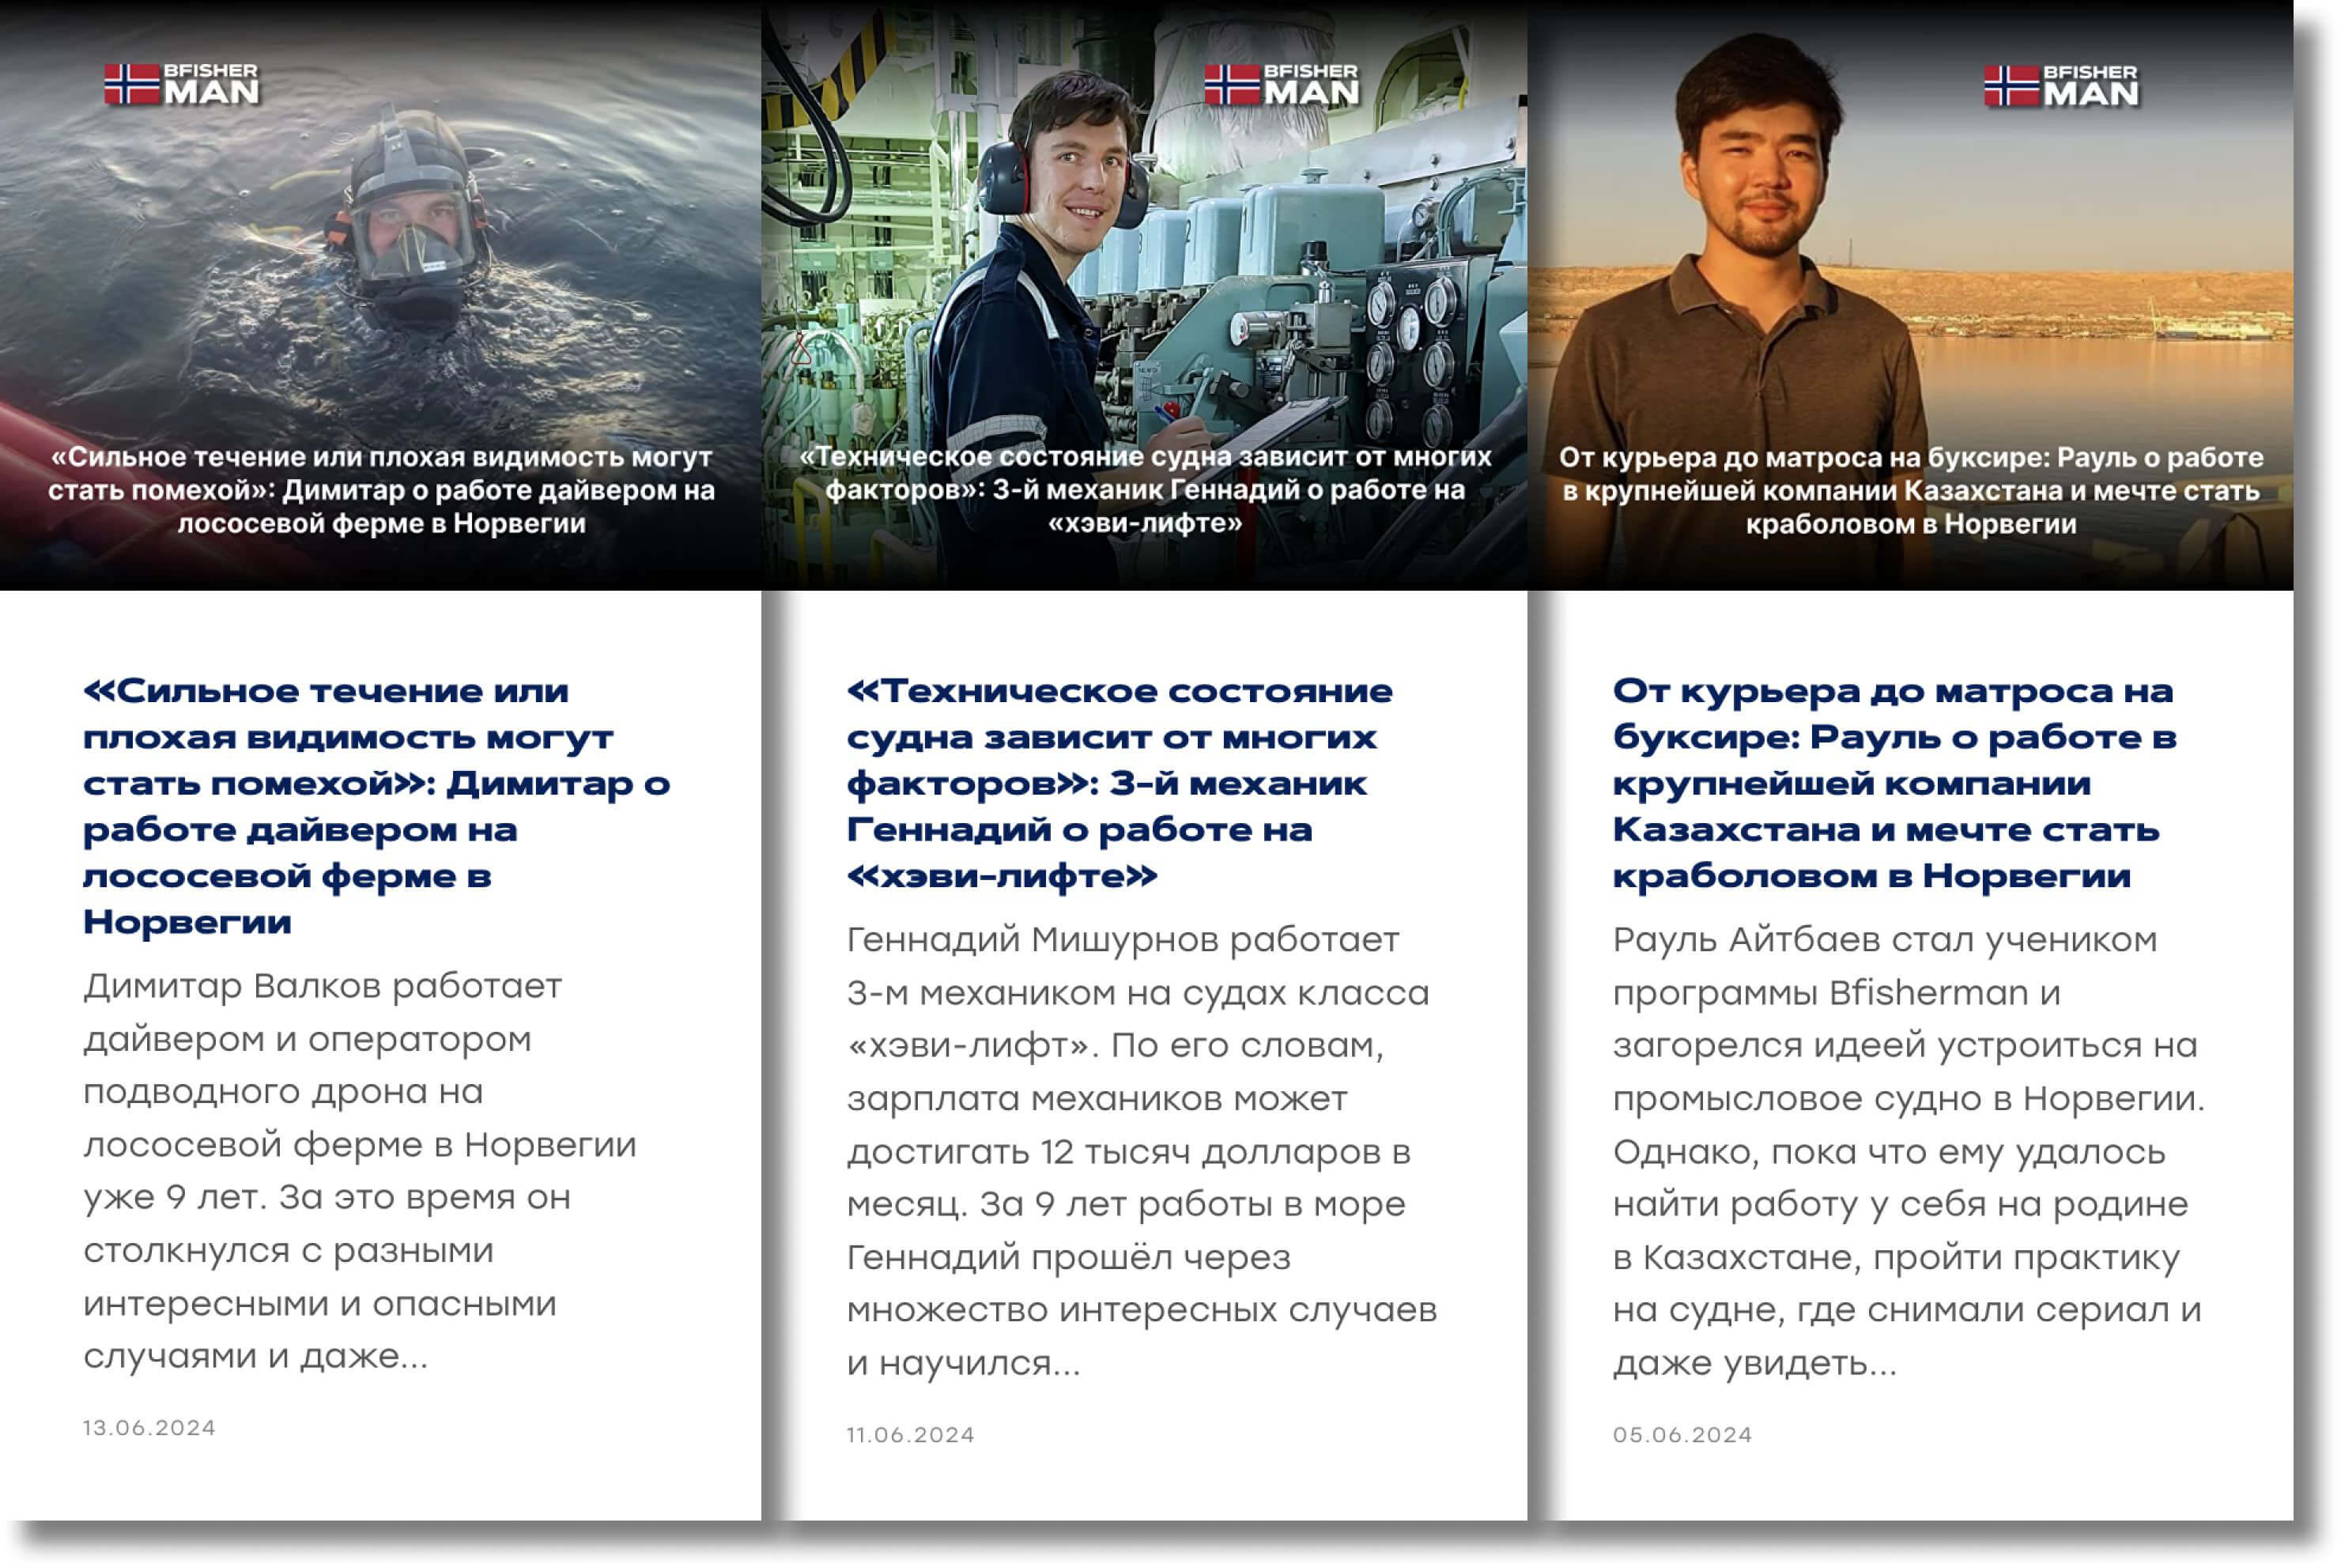
Task: Click Bfisherman logo on diver image
Action: pos(183,84)
